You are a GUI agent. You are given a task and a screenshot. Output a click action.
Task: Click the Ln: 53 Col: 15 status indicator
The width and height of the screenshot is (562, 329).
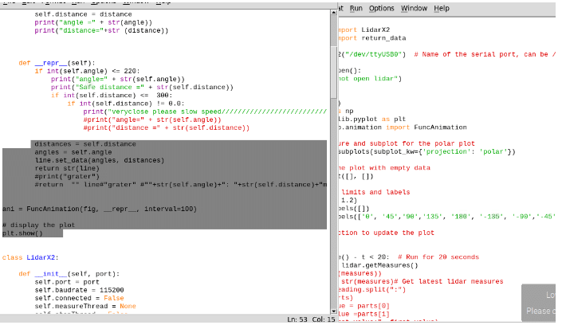click(311, 319)
